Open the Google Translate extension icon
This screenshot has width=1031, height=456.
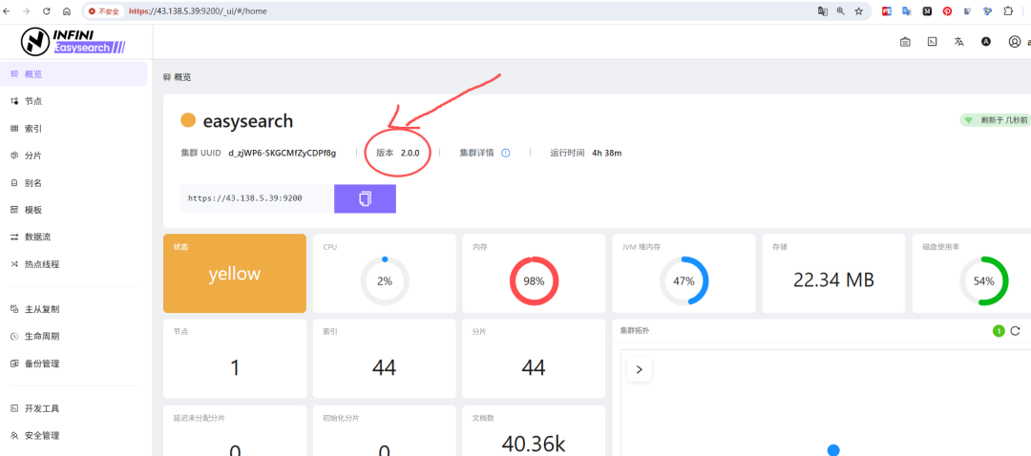click(907, 11)
